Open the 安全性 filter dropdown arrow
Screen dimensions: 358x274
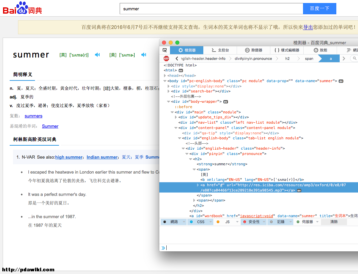tap(264, 222)
